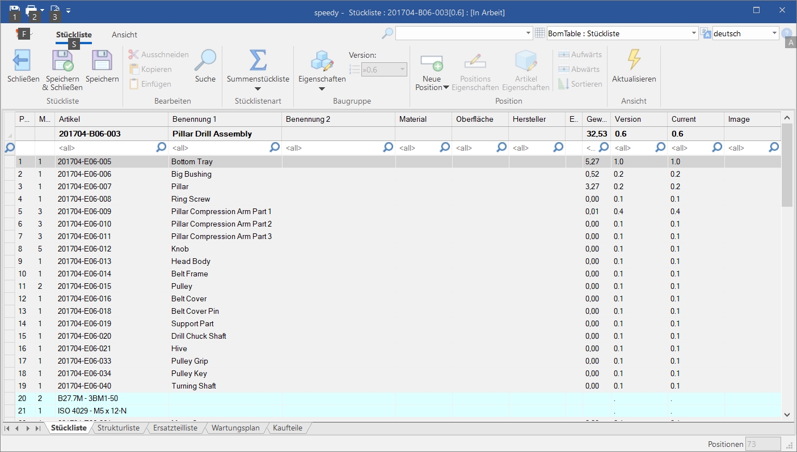Open the Strukturliste sheet tab
797x452 pixels.
[x=118, y=428]
